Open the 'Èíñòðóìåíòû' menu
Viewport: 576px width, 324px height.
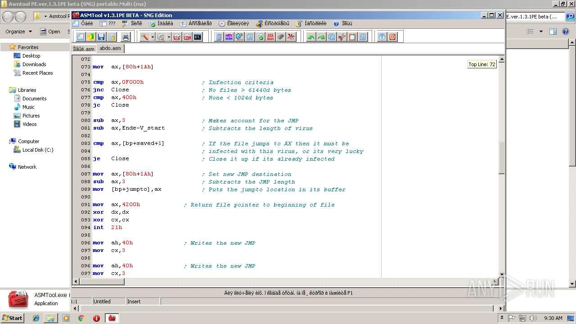pyautogui.click(x=273, y=23)
